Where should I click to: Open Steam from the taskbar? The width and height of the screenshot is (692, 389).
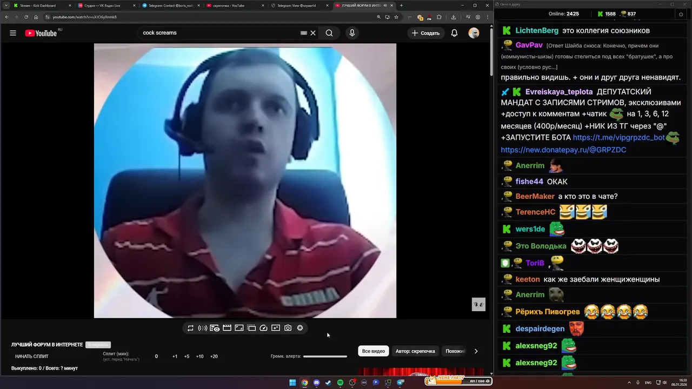[328, 383]
